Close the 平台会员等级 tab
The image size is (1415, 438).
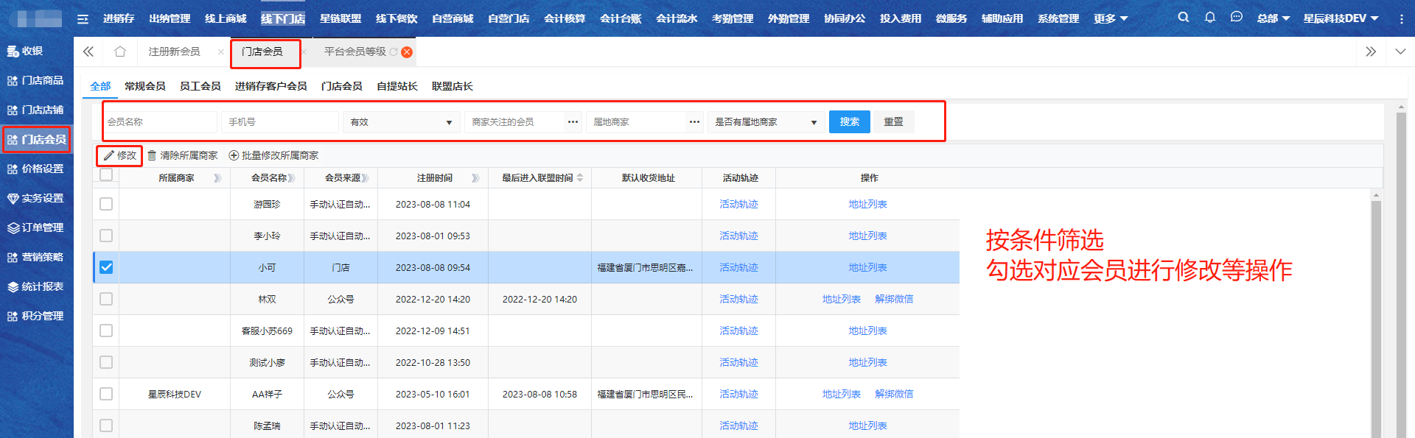click(406, 52)
